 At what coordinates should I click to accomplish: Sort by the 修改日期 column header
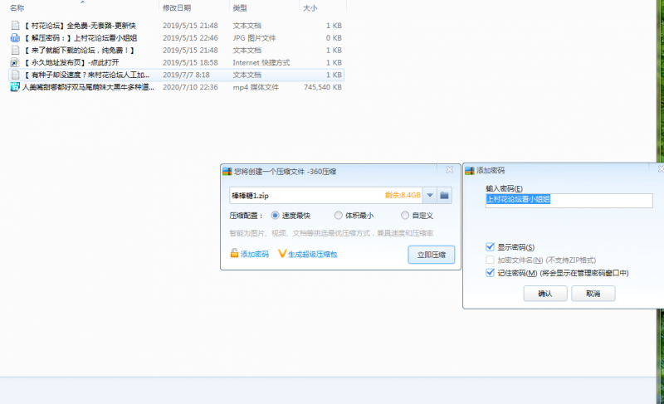point(177,7)
